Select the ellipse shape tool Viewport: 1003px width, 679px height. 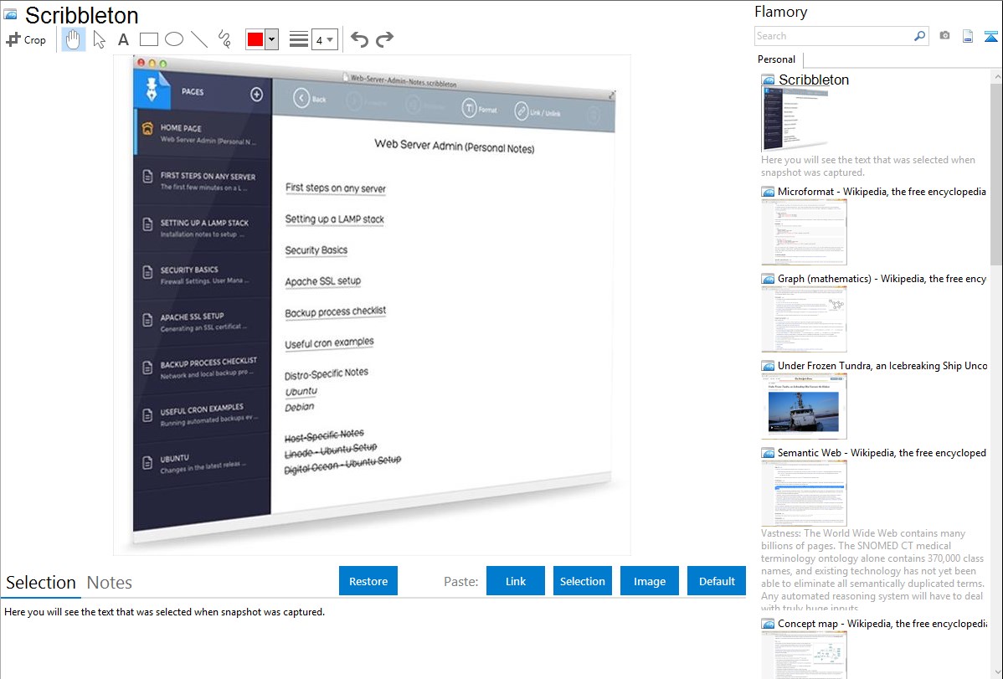174,39
